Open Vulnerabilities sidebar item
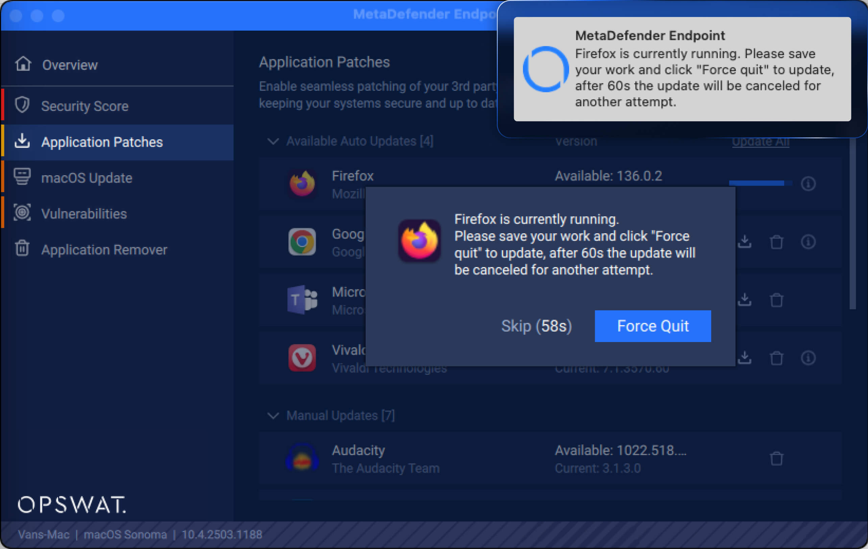Screen dimensions: 868x549 pos(84,214)
